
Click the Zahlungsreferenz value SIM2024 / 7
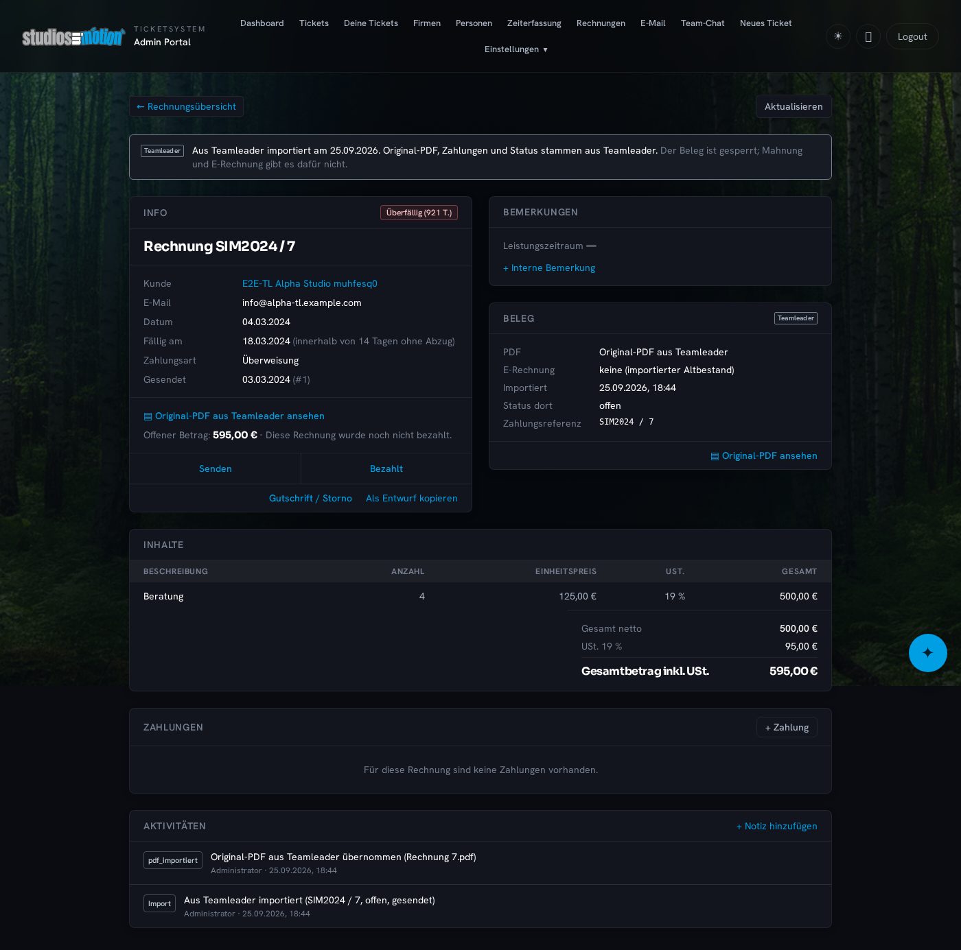click(627, 422)
